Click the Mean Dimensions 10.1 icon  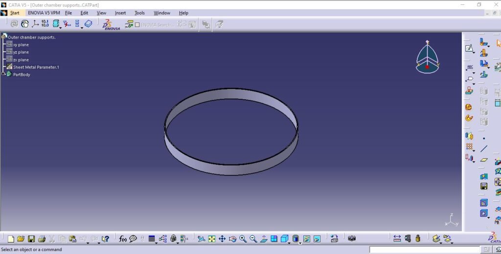[45, 23]
